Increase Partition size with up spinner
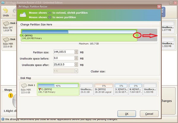The height and width of the screenshot is (123, 178). pyautogui.click(x=76, y=51)
